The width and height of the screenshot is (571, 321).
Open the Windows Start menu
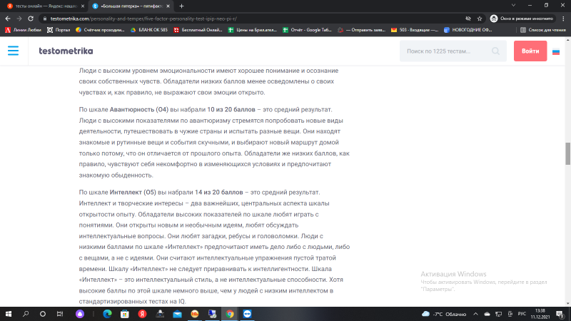9,313
